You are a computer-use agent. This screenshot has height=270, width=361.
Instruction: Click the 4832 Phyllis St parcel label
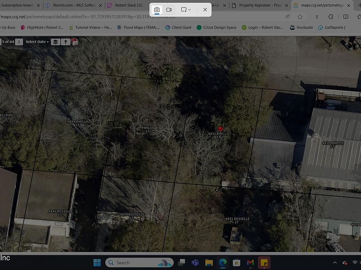[x=218, y=135]
